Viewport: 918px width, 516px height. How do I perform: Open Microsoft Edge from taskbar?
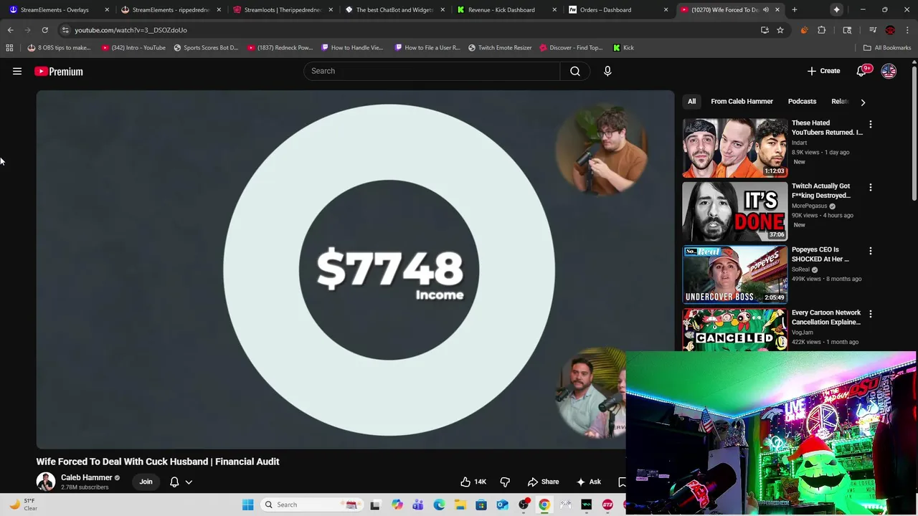pos(439,505)
